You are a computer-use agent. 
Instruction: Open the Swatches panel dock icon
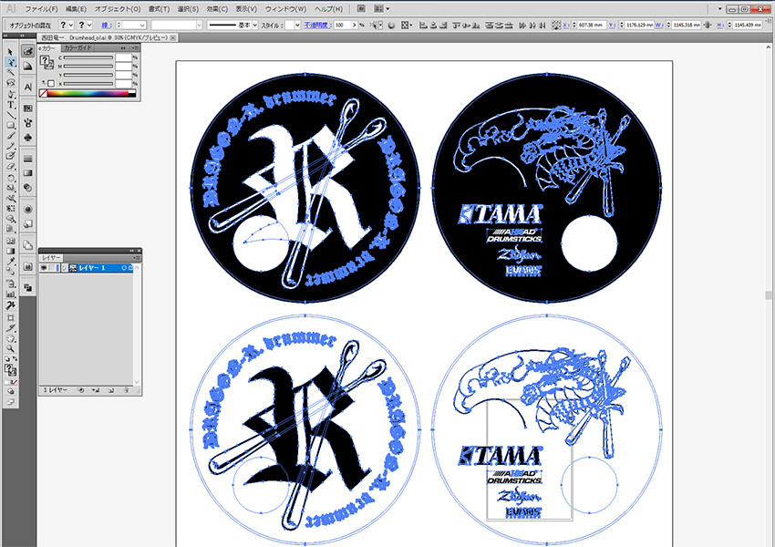27,108
